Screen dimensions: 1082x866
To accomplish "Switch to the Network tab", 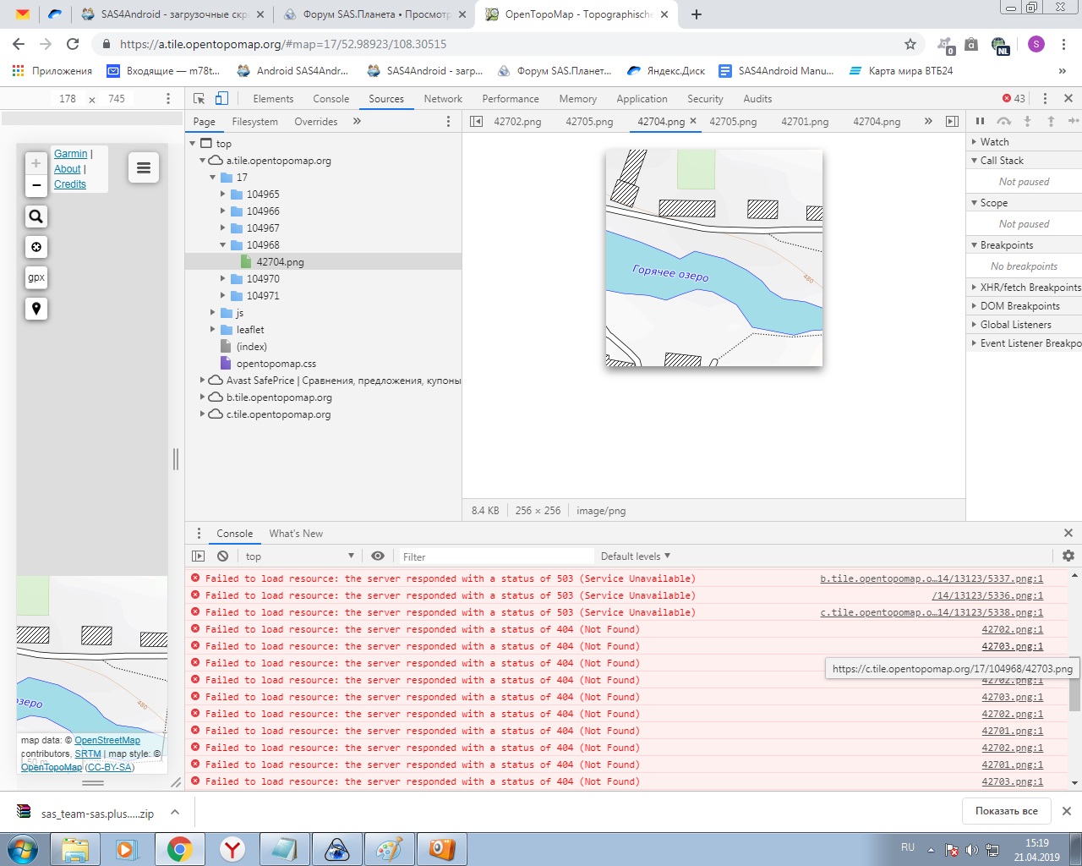I will point(443,99).
